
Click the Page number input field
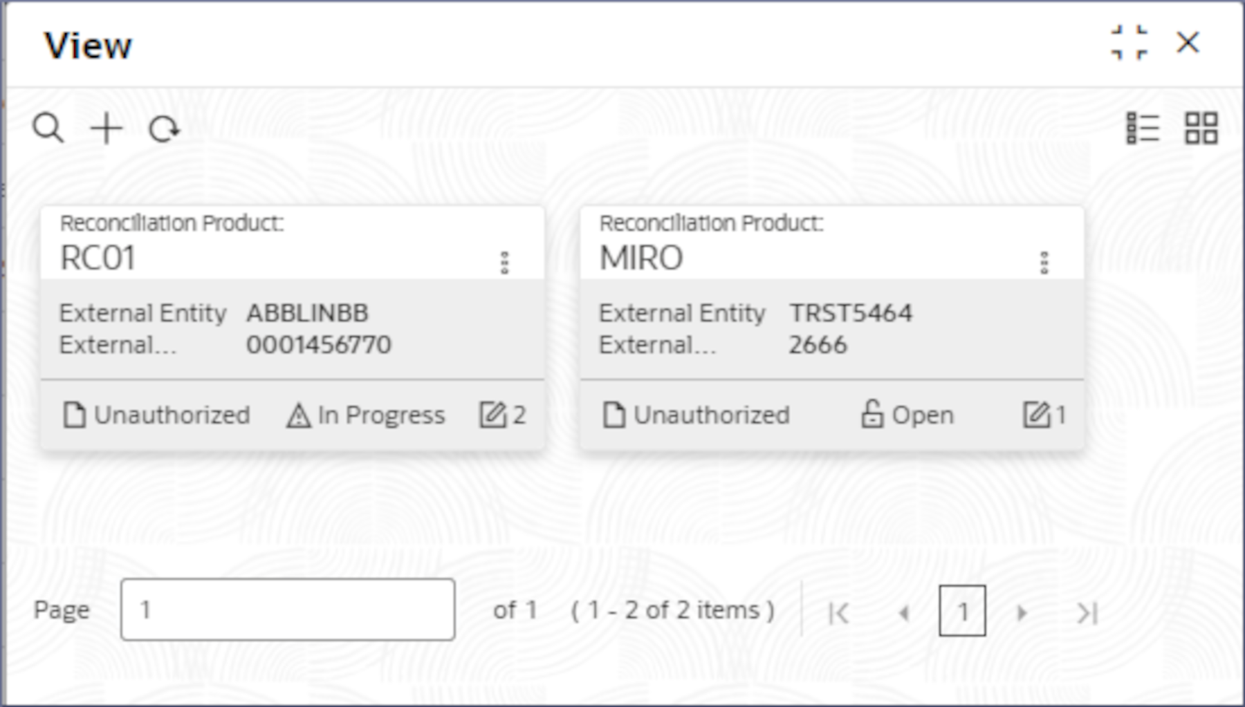tap(288, 610)
